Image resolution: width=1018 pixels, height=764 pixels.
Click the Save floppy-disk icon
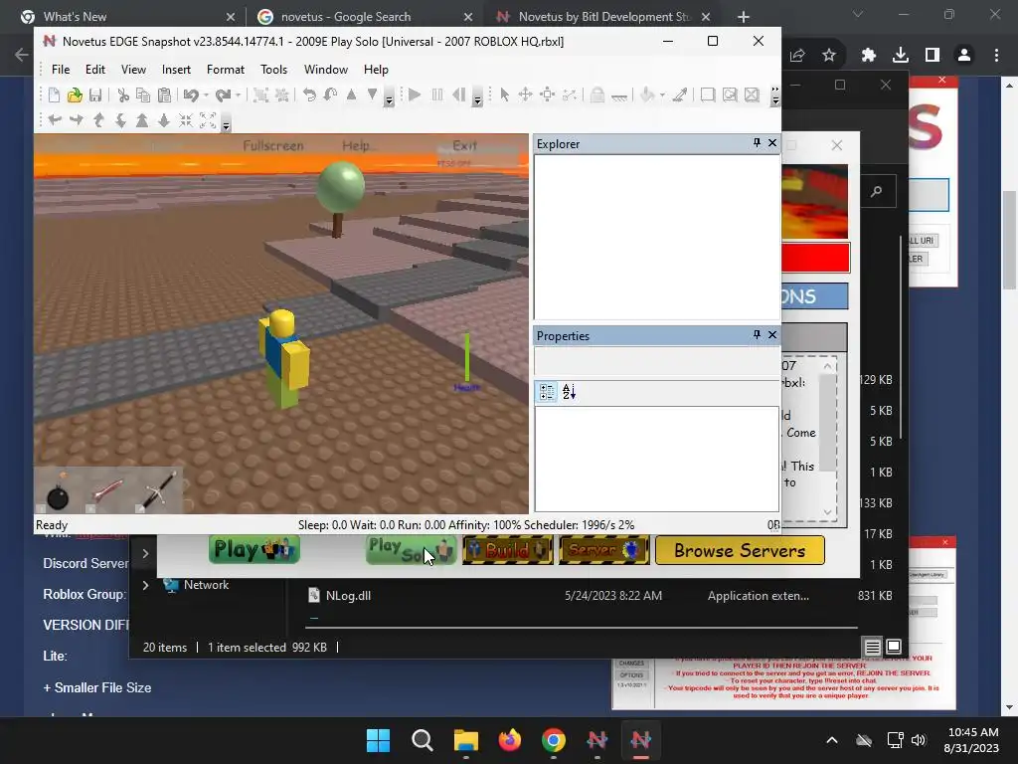click(x=95, y=95)
